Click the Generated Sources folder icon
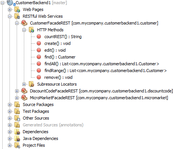 point(17,125)
